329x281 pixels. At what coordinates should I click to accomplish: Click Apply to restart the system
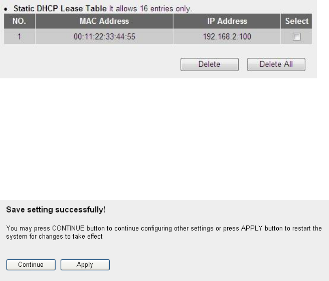85,265
